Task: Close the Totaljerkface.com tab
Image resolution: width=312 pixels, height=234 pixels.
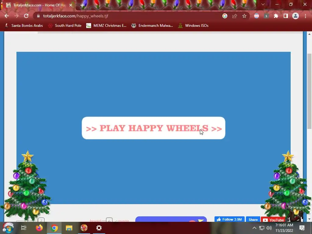Action: pos(71,5)
